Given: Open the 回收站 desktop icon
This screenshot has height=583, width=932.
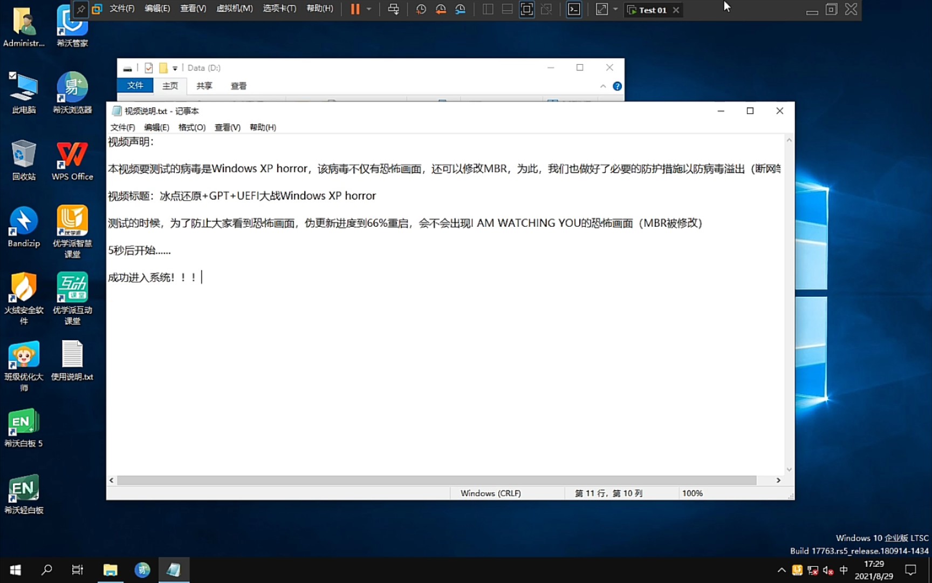Looking at the screenshot, I should (x=24, y=160).
